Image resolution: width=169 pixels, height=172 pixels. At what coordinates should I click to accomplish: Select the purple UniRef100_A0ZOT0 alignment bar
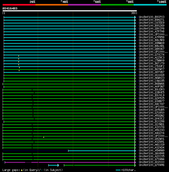tap(79, 162)
